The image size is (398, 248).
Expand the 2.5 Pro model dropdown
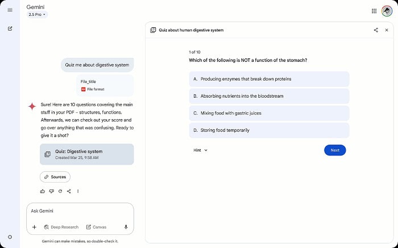point(38,15)
